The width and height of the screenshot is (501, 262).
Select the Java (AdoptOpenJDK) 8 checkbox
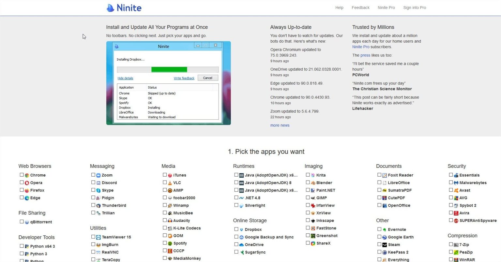tap(236, 182)
